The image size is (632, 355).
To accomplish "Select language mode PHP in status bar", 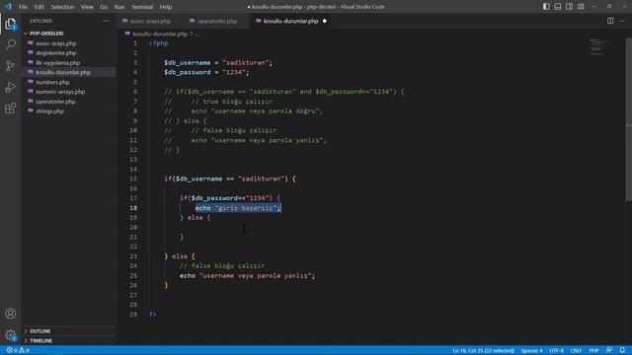I will click(593, 351).
